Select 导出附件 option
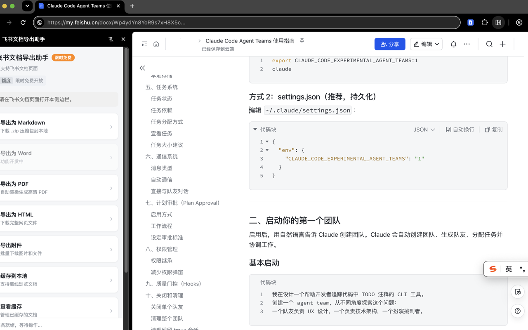Viewport: 528px width, 330px height. click(58, 250)
